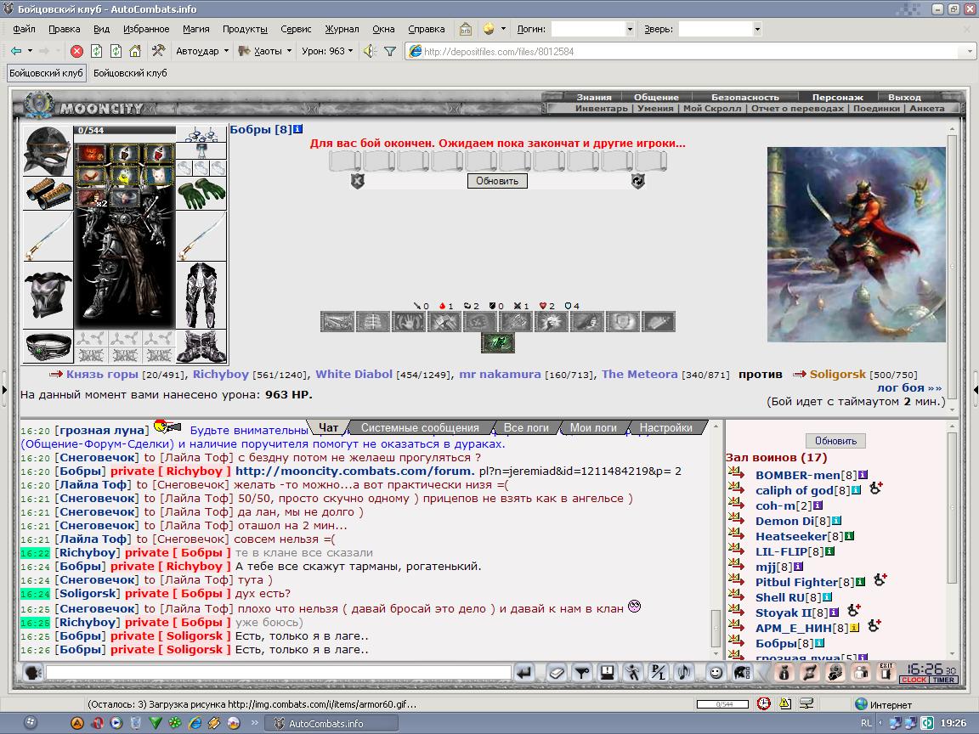Viewport: 979px width, 734px height.
Task: Click Обновить button above warriors list
Action: click(835, 441)
